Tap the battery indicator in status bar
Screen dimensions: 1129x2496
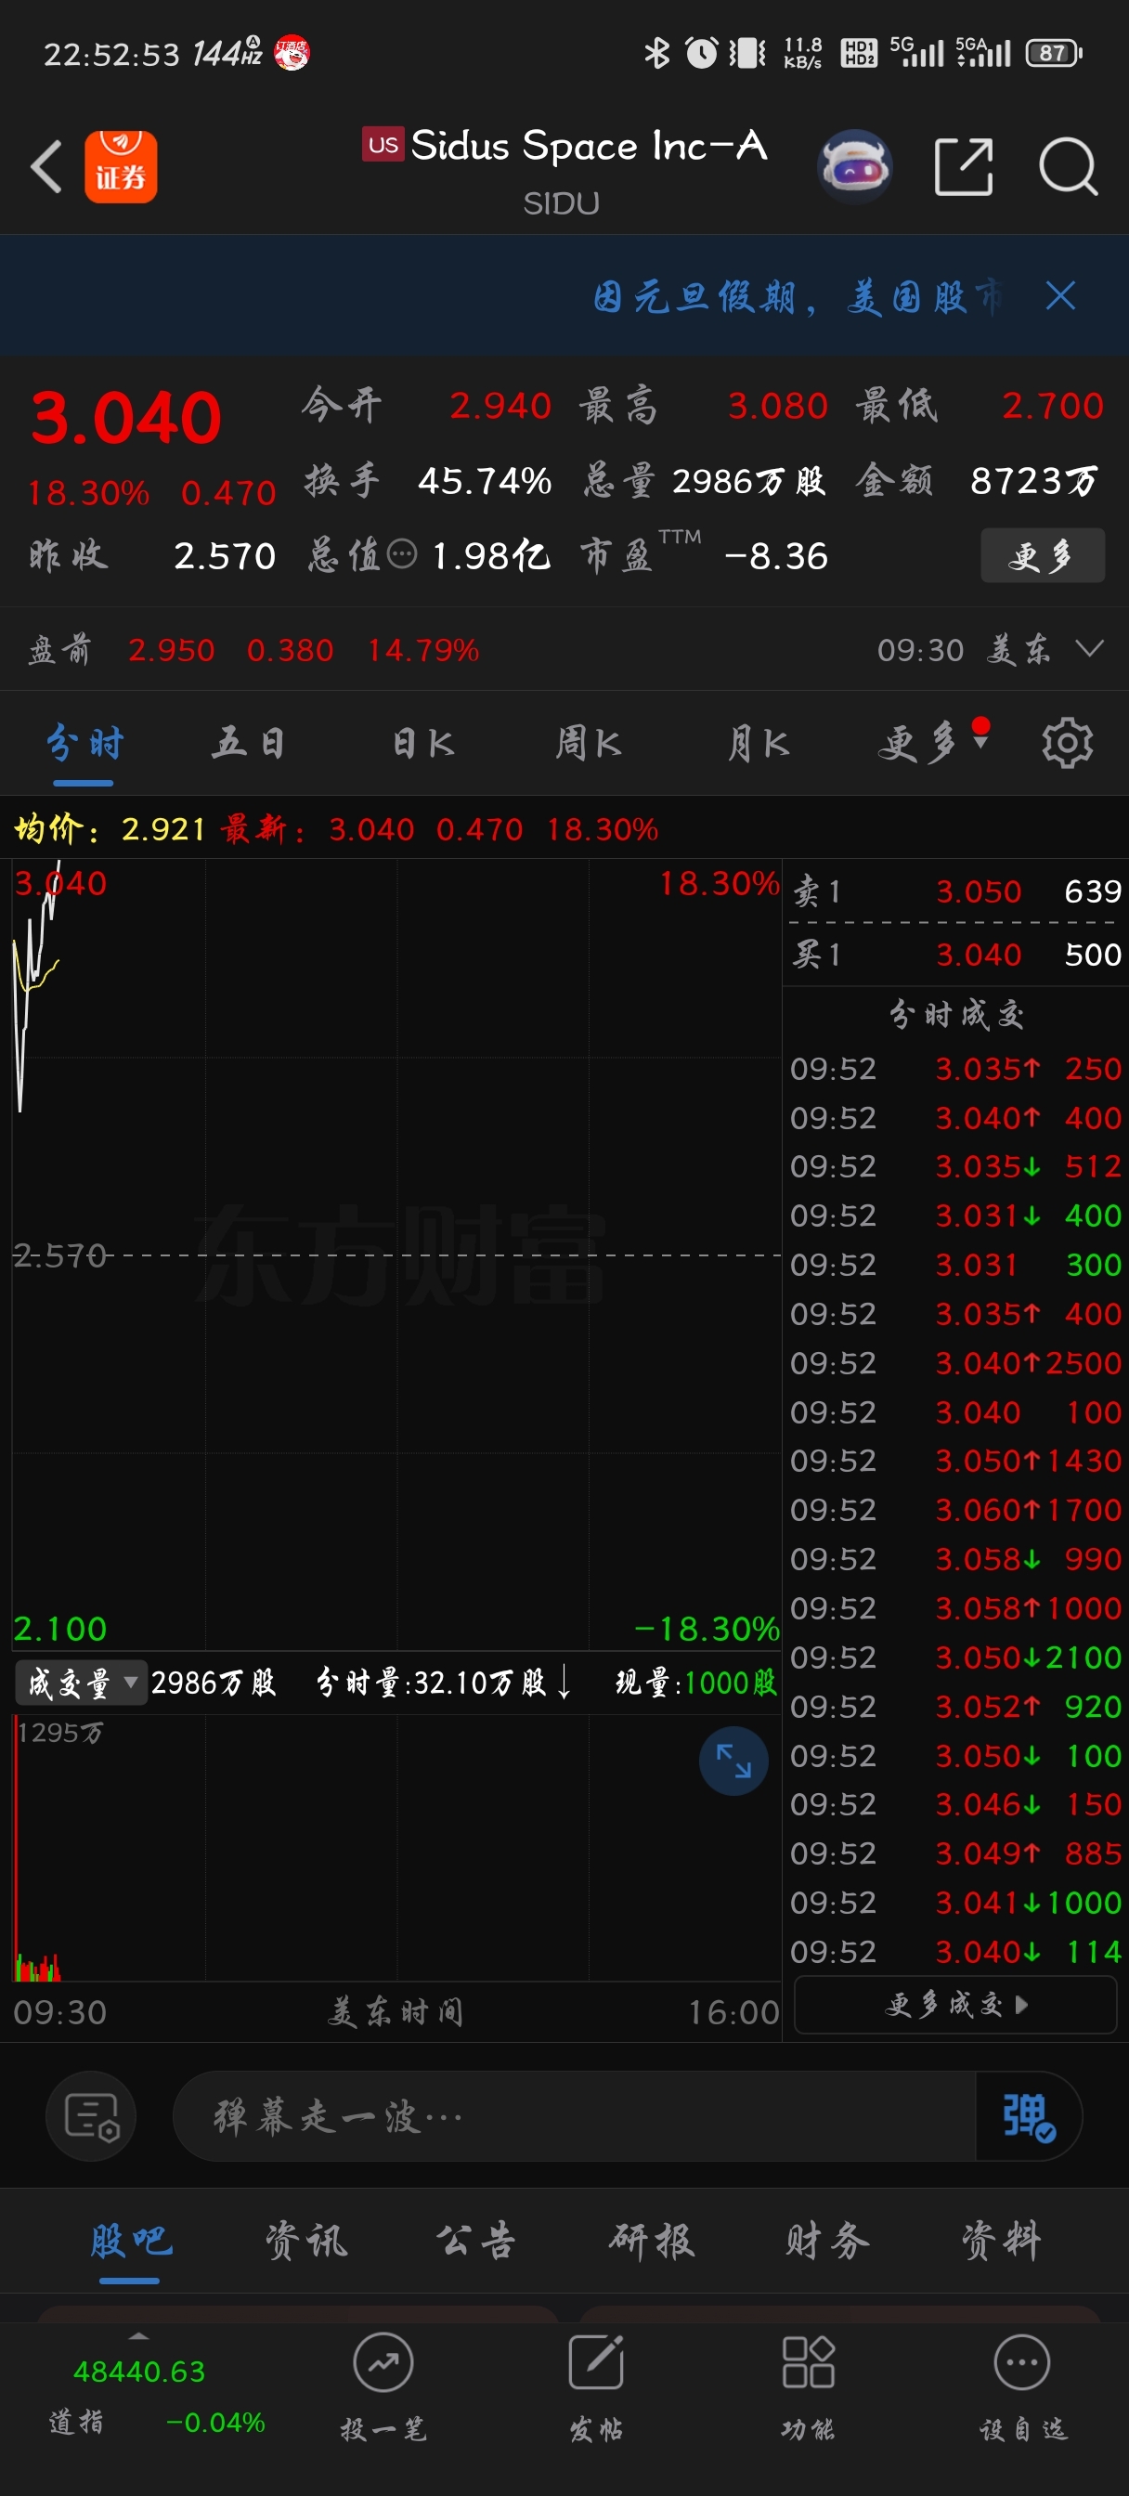click(1055, 52)
